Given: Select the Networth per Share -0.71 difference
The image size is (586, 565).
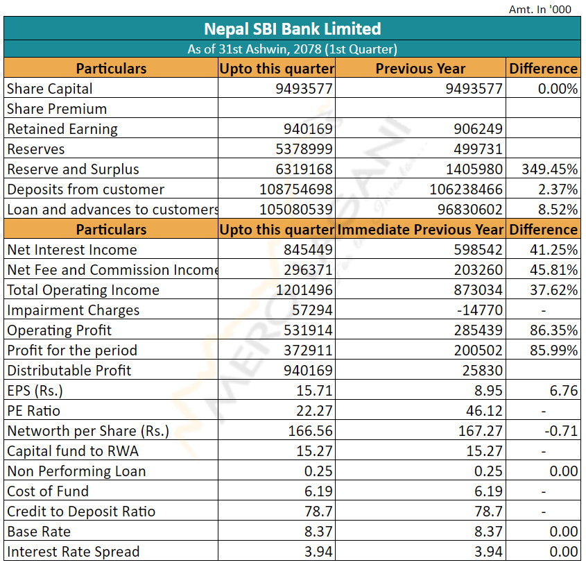Looking at the screenshot, I should (561, 431).
